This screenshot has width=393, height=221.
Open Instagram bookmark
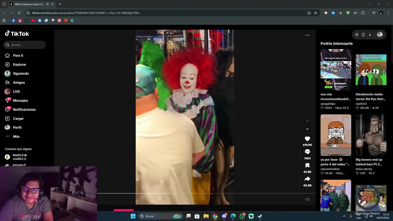point(20,21)
